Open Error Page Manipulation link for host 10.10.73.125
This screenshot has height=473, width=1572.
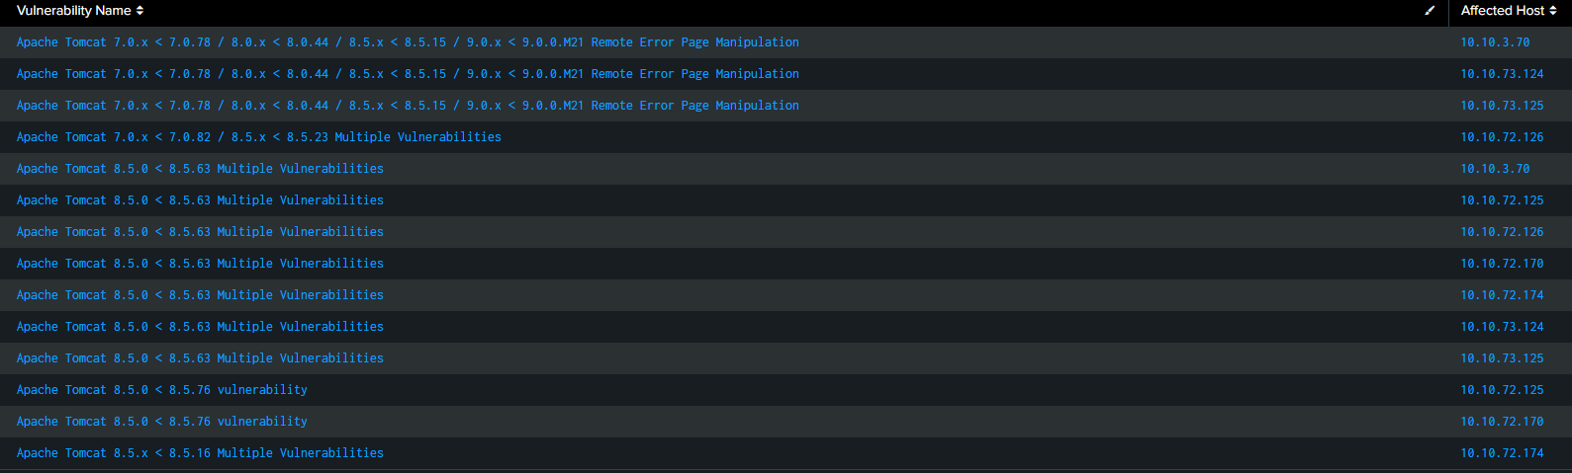[408, 106]
